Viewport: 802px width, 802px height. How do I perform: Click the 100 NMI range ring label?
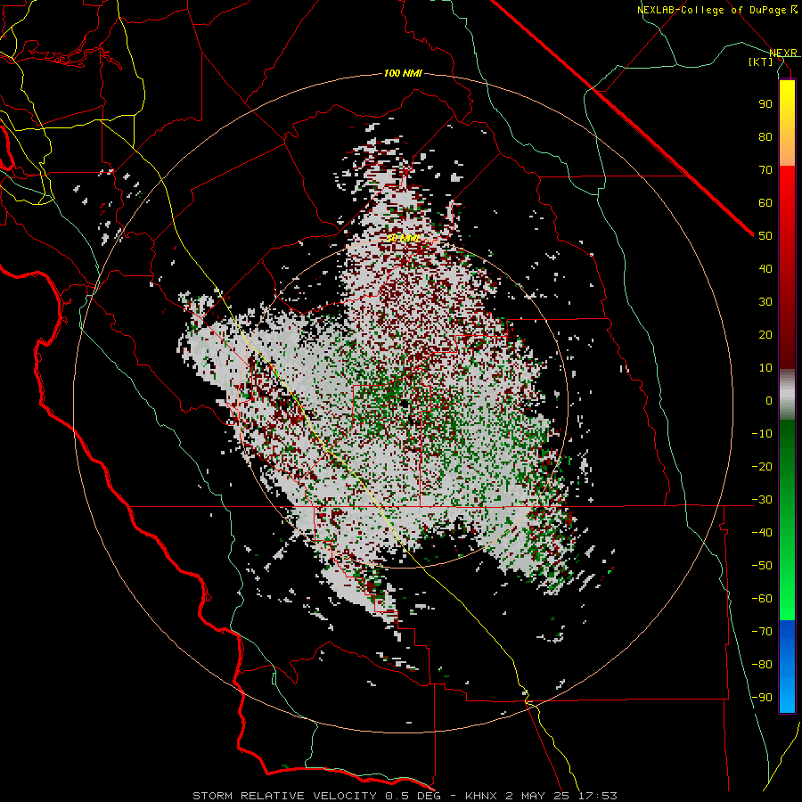(x=403, y=73)
